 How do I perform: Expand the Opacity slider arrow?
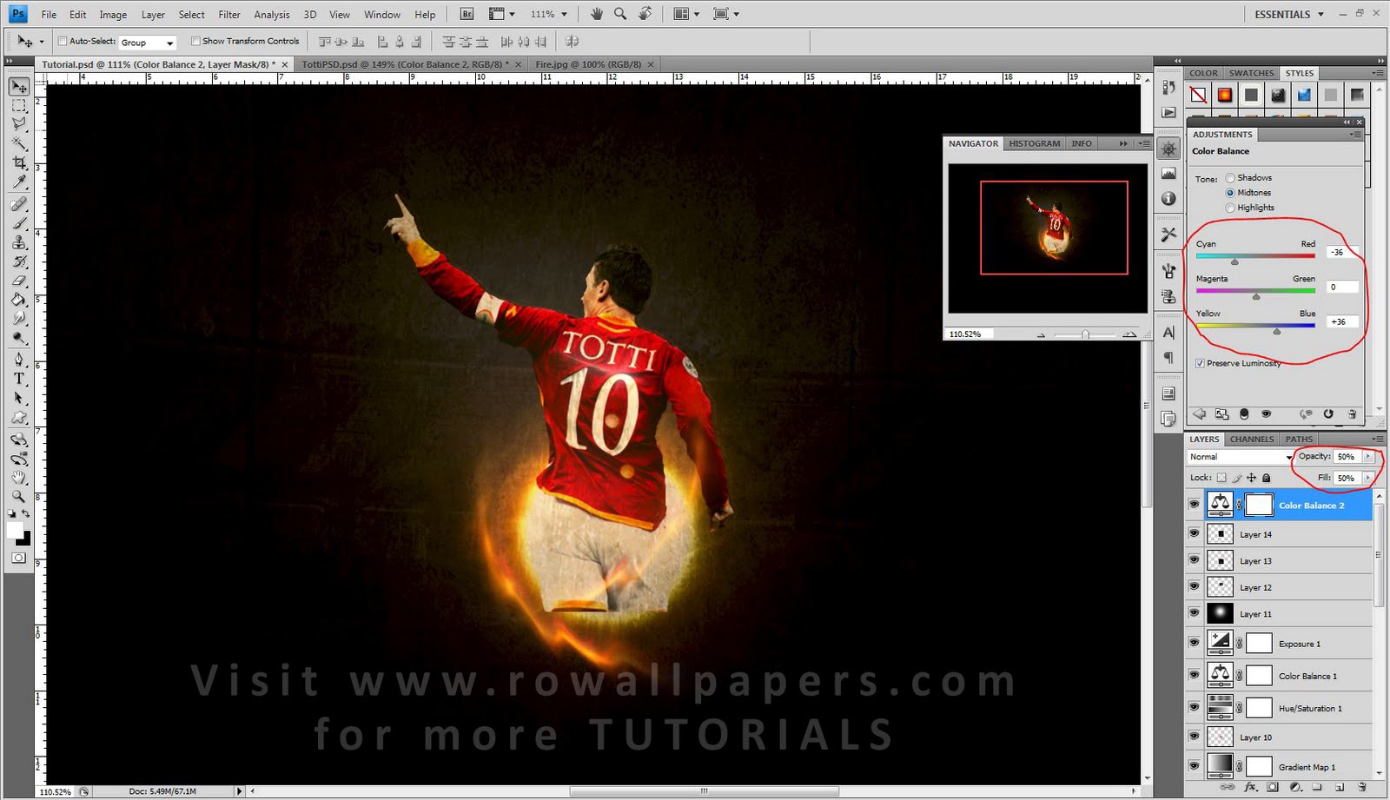pyautogui.click(x=1368, y=457)
